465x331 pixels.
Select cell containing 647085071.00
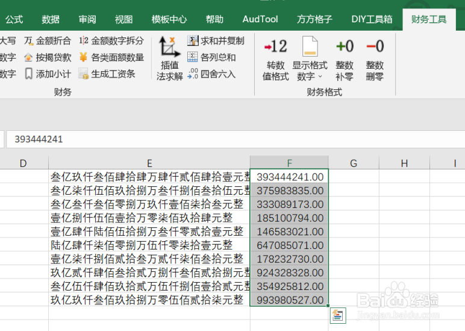pyautogui.click(x=290, y=245)
